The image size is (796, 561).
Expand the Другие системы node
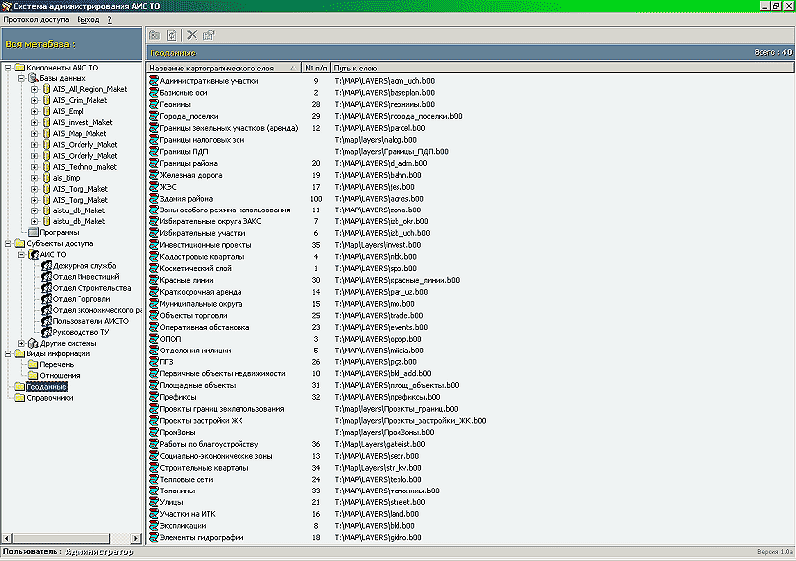pyautogui.click(x=20, y=343)
